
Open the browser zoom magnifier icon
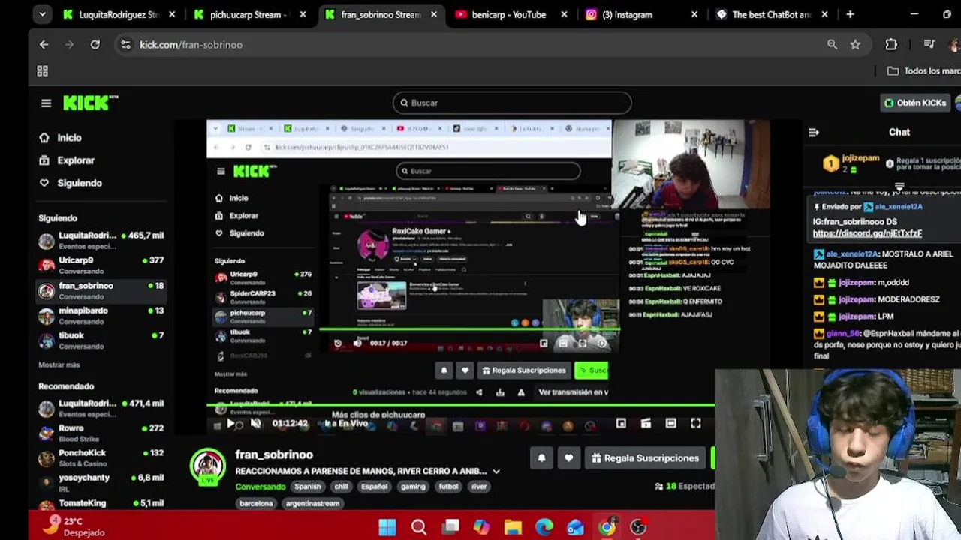pyautogui.click(x=832, y=45)
